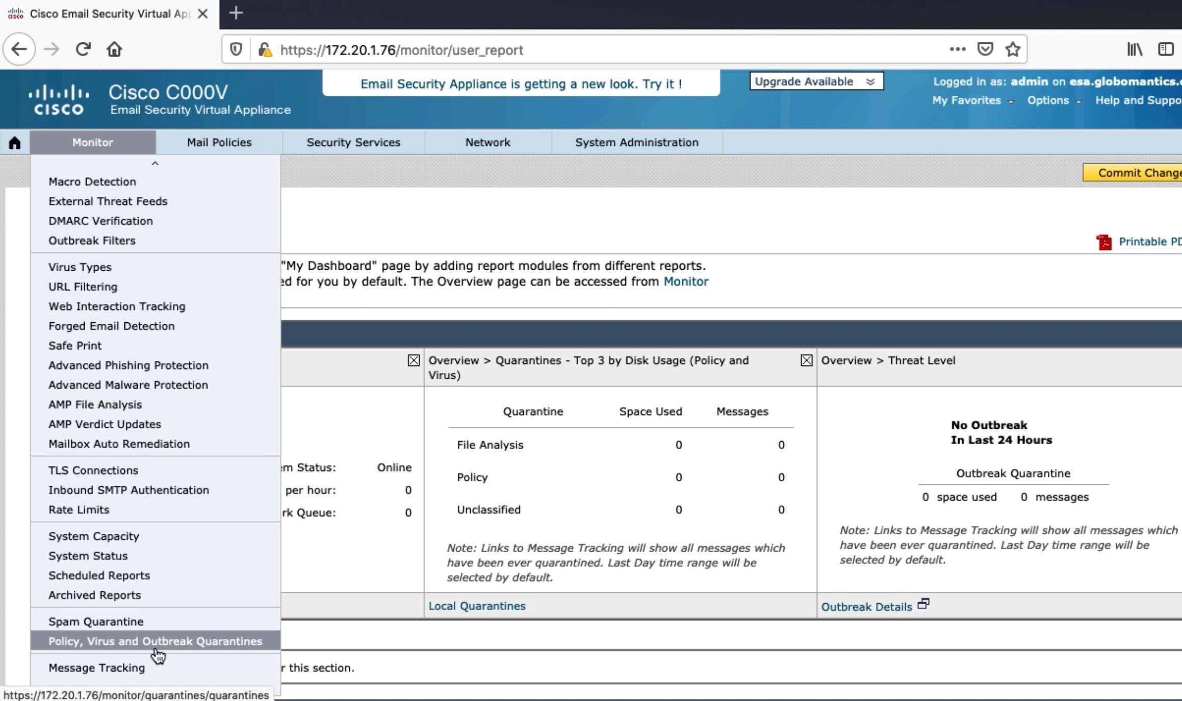Select Policy, Virus and Outbreak Quarantines

coord(156,641)
